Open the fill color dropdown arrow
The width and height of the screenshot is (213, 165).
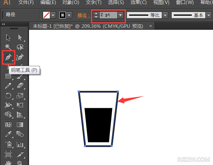pos(53,15)
